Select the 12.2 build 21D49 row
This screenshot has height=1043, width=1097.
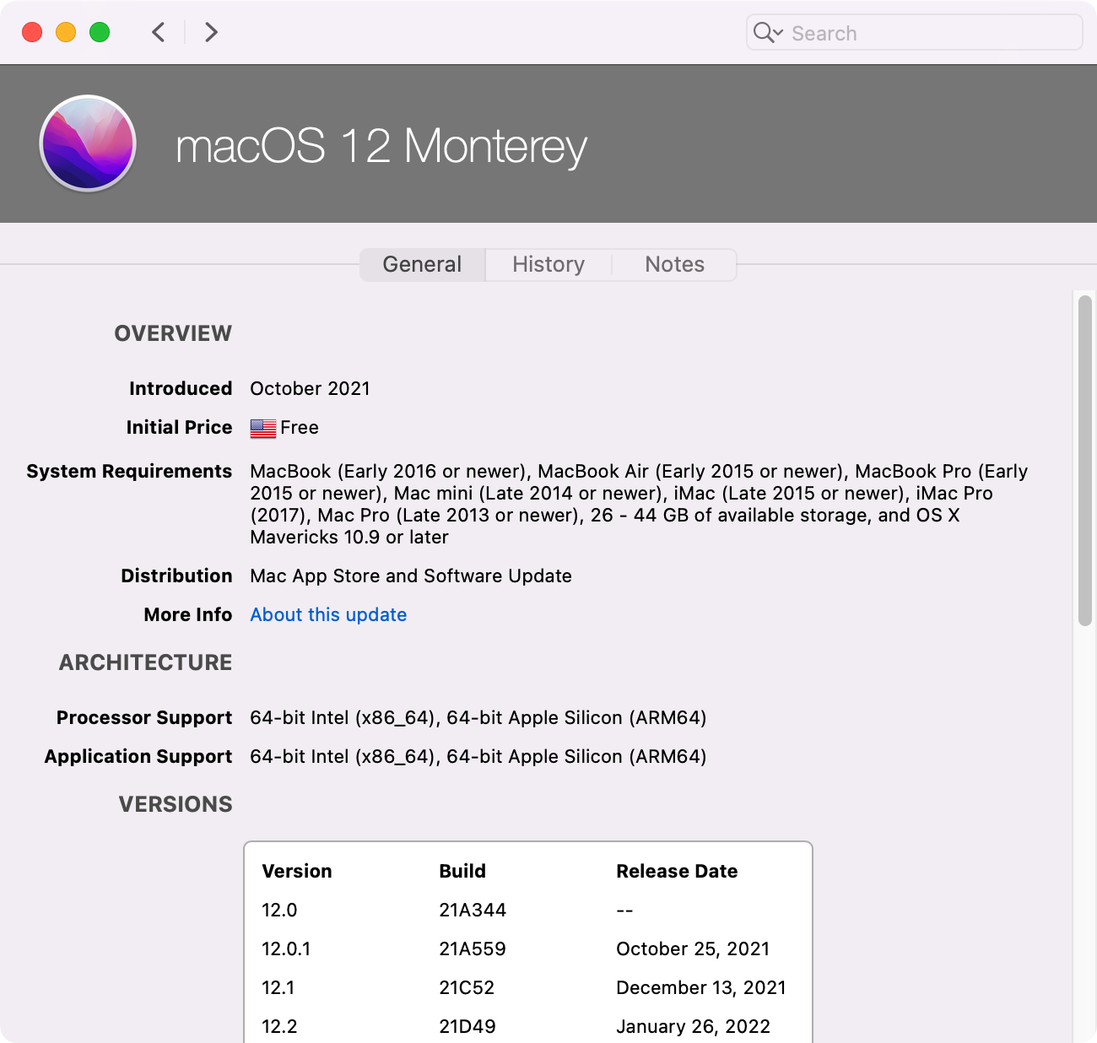[527, 1026]
